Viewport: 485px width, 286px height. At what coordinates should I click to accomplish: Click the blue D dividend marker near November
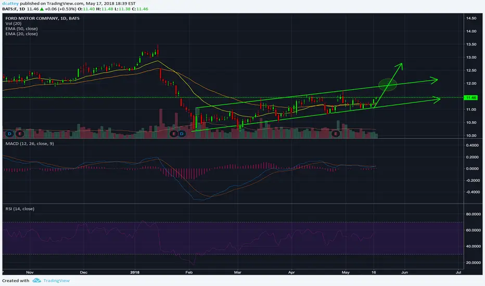(x=9, y=134)
